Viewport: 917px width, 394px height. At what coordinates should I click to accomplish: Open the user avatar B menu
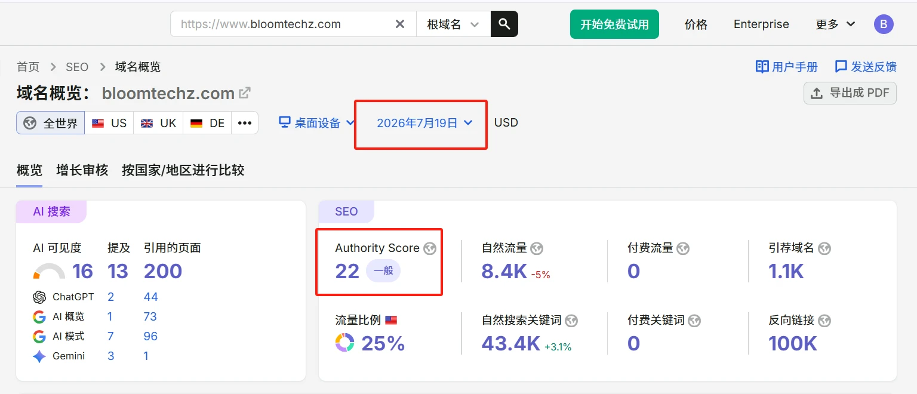click(884, 24)
